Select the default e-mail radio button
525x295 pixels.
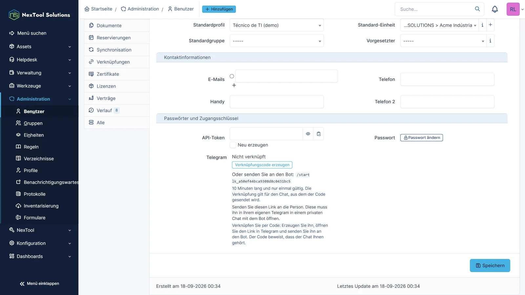click(x=232, y=76)
